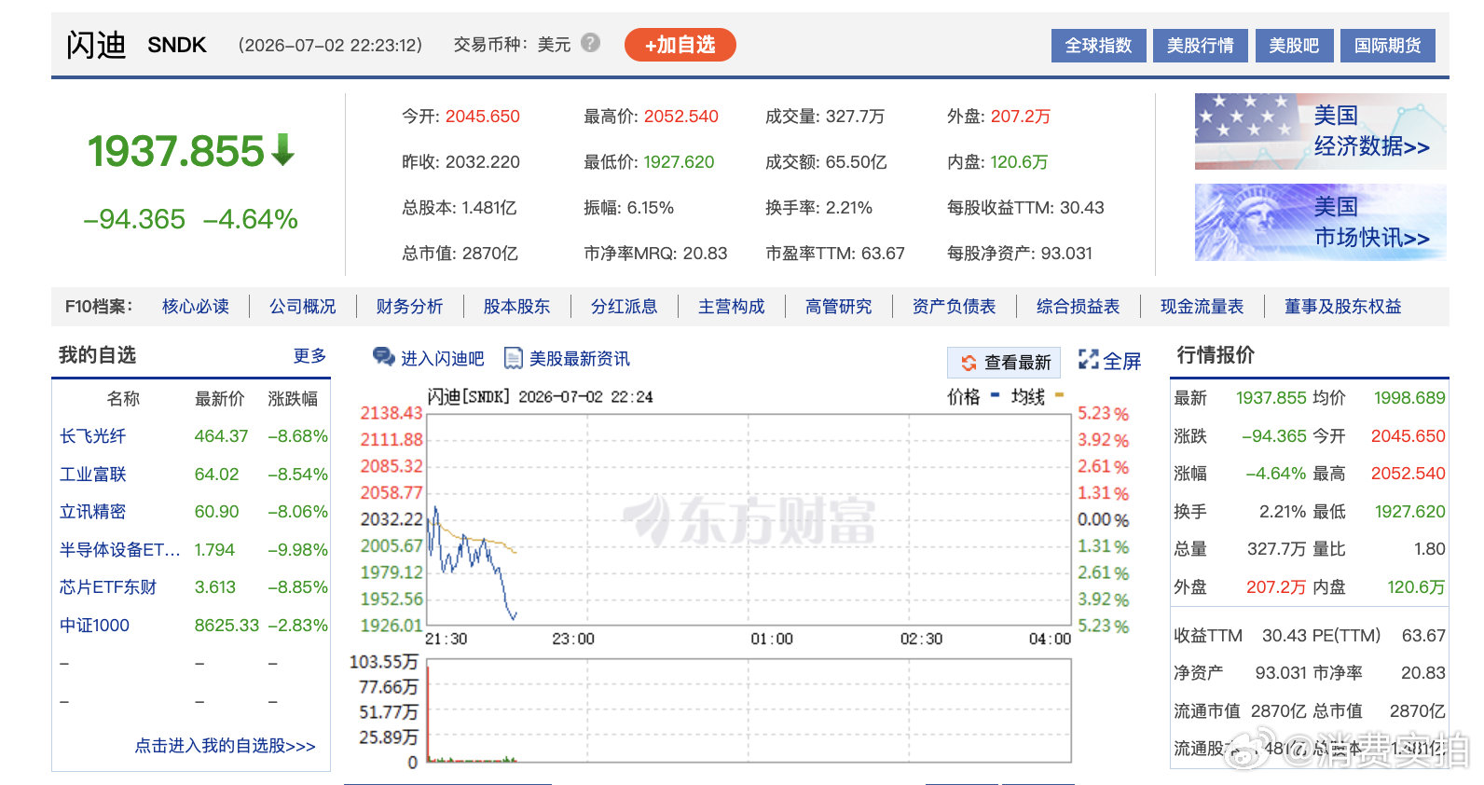Select 现金流量表 in F10 档案
The height and width of the screenshot is (785, 1484).
click(x=1202, y=306)
